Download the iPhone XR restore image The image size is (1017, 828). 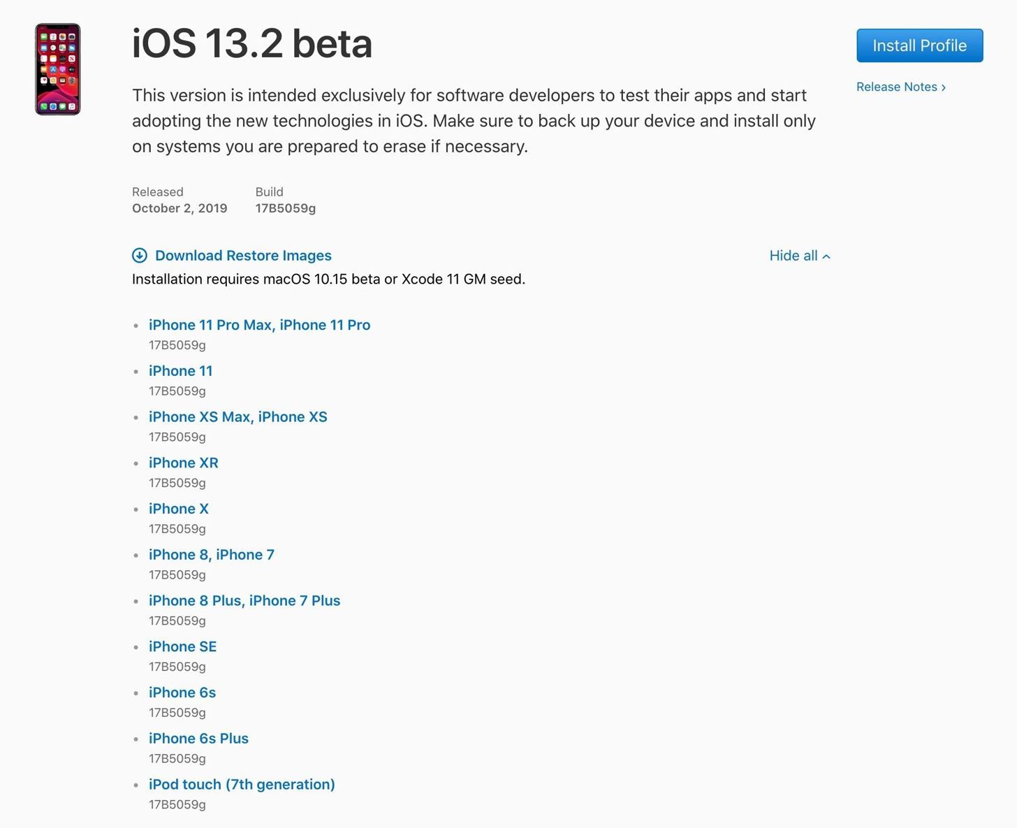point(183,463)
